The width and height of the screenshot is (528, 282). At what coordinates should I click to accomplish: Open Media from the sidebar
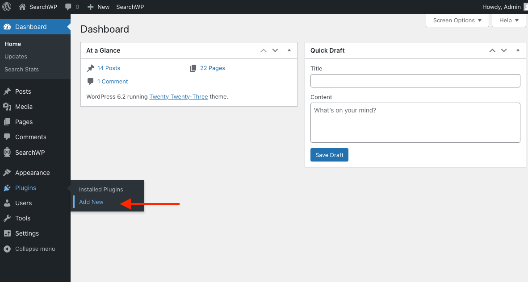pos(24,107)
